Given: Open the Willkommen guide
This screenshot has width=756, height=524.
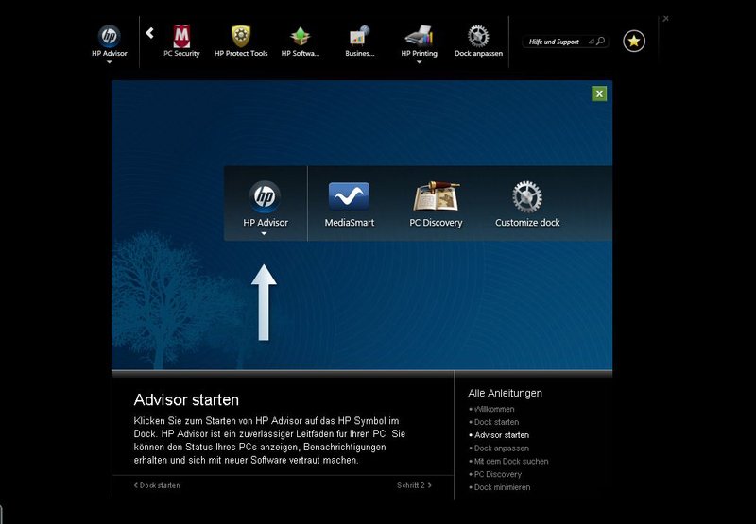Looking at the screenshot, I should [494, 409].
